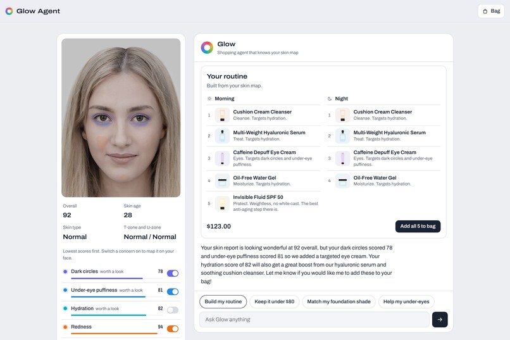The width and height of the screenshot is (510, 340).
Task: Open night Caffeine Depuff Eye Cream thumbnail
Action: tap(342, 158)
